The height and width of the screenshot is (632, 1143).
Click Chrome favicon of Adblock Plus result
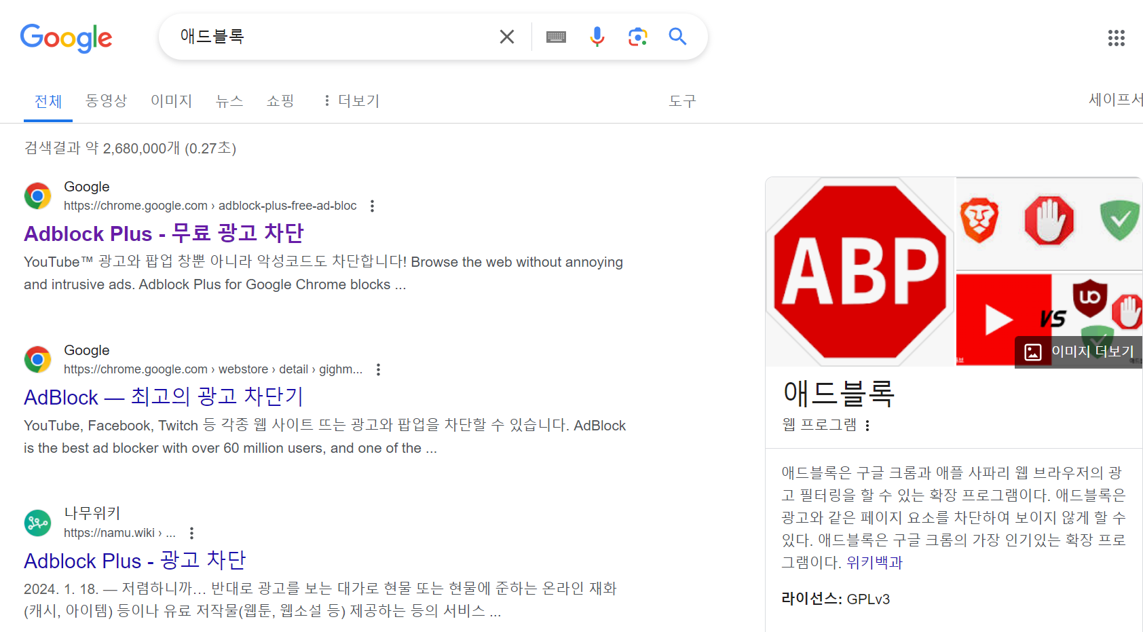pyautogui.click(x=38, y=196)
